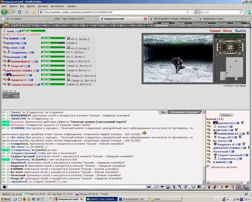Viewport: 252px width, 202px height.
Task: Open info icon next to Я ХИМИК in battle list
Action: 24,38
